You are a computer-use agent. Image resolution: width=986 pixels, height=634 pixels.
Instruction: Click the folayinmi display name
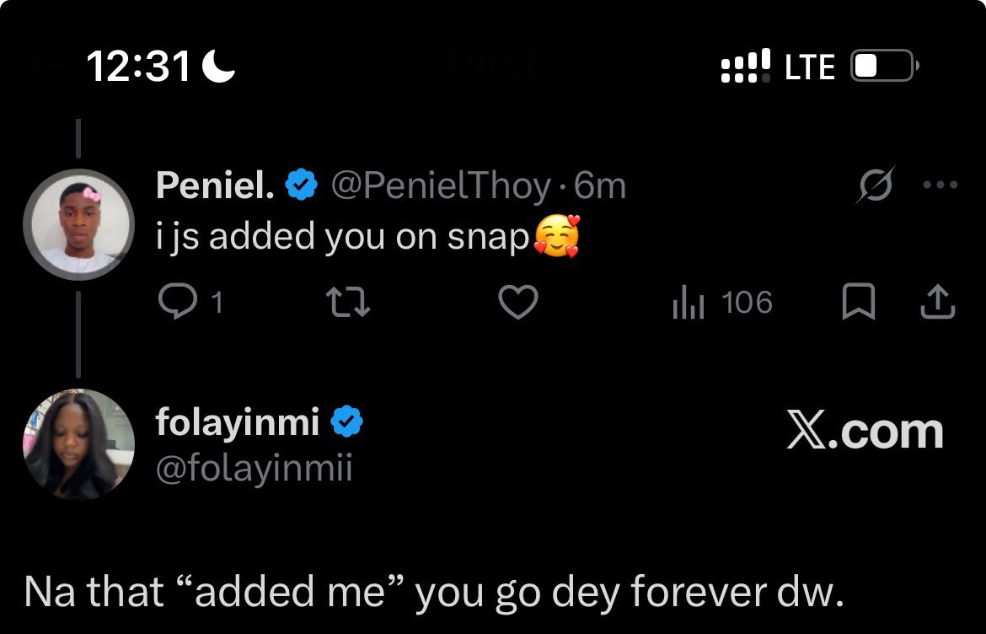(x=238, y=422)
